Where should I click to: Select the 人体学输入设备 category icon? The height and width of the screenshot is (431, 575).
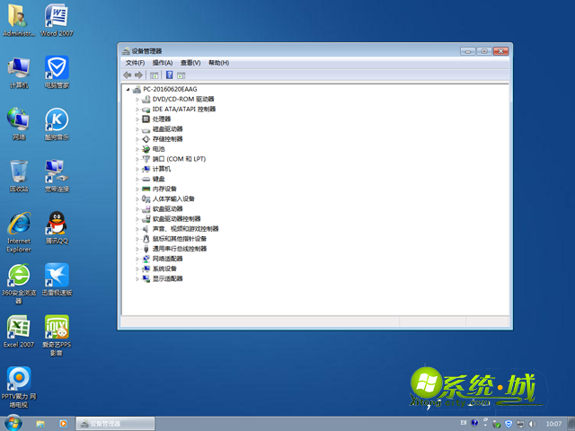(x=146, y=198)
